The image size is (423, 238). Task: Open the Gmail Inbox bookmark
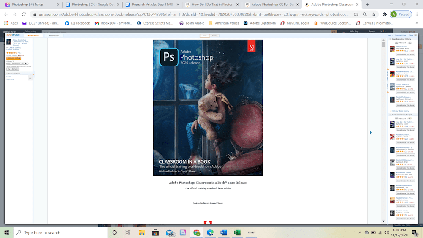click(x=113, y=23)
